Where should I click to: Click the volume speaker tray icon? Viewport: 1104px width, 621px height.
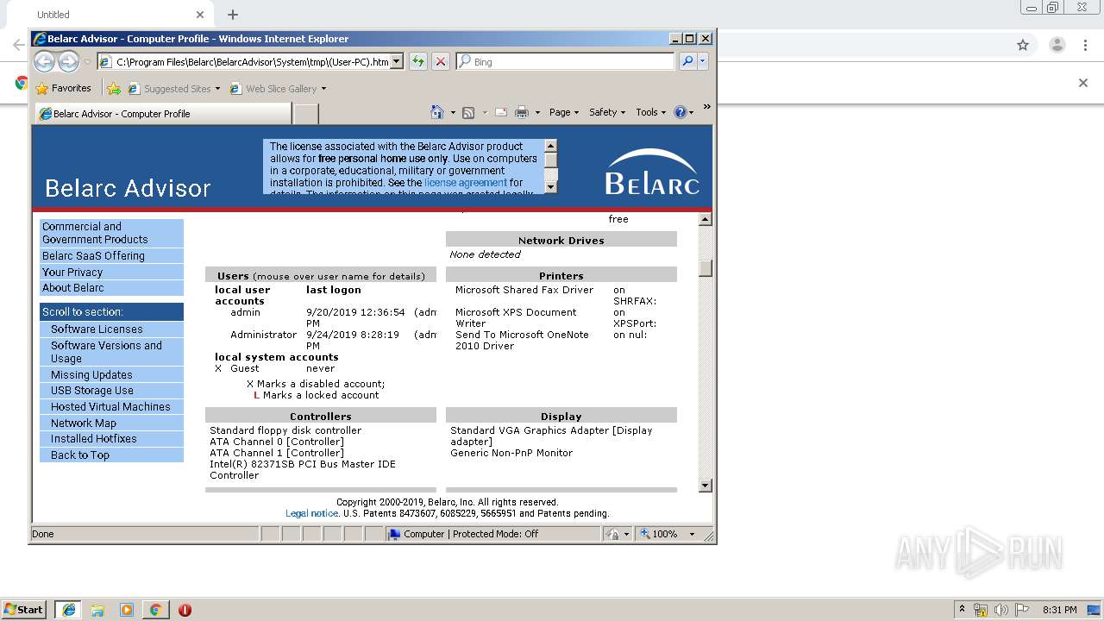point(1001,610)
